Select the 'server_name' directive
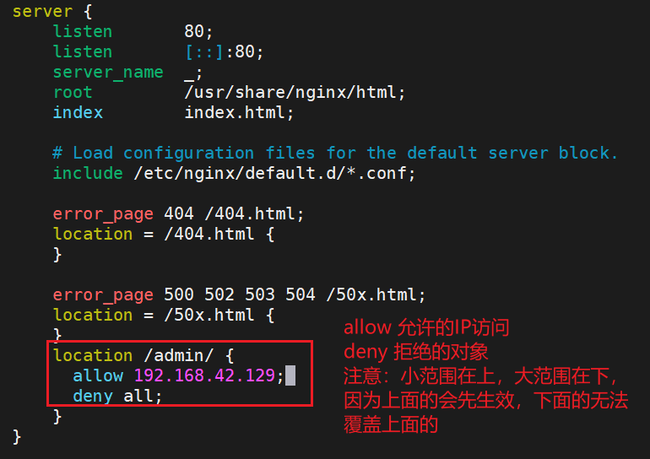Image resolution: width=650 pixels, height=459 pixels. [108, 73]
